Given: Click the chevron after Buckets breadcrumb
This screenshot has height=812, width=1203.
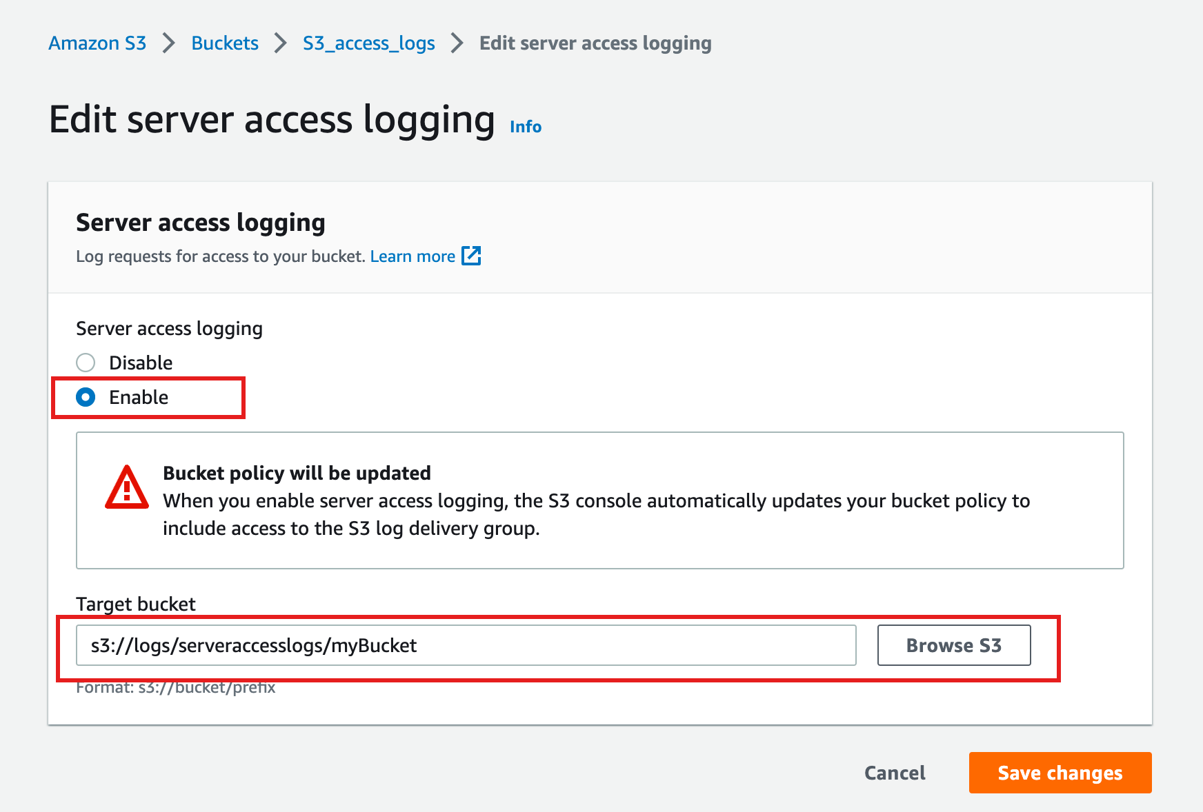Looking at the screenshot, I should [x=280, y=43].
